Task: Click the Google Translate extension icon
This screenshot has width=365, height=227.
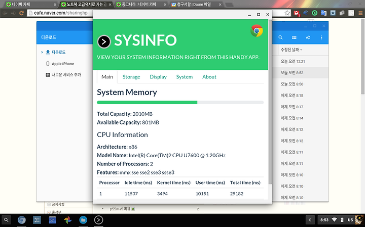Action: tap(323, 13)
